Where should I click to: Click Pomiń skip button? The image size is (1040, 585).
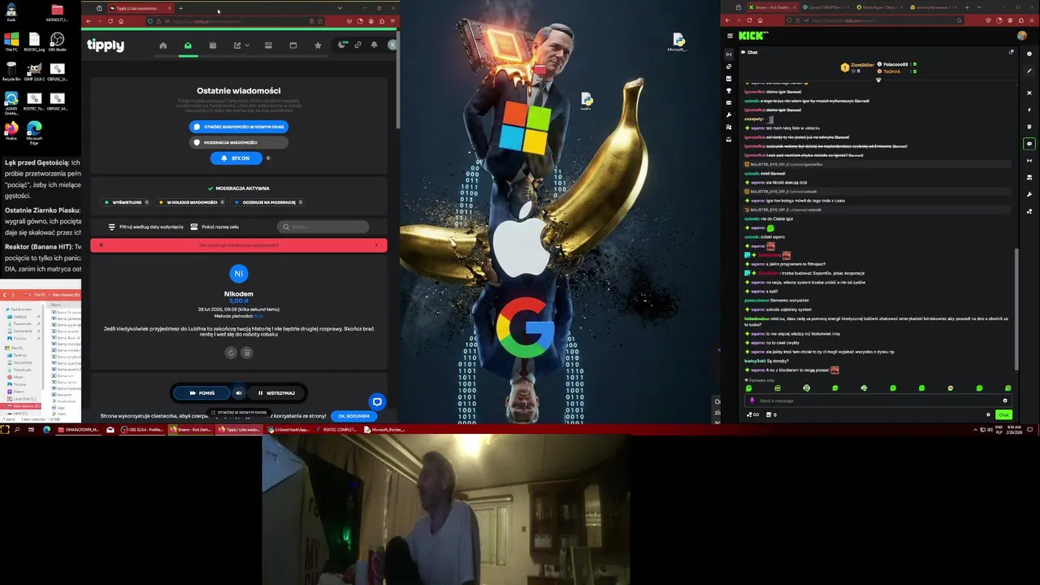[x=202, y=393]
